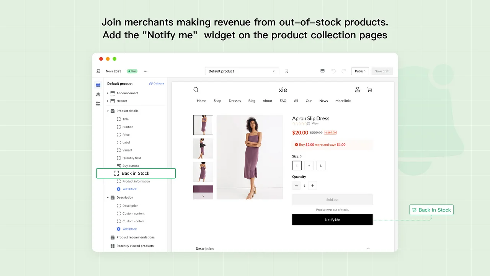Toggle the element inspector beside the page selector
The height and width of the screenshot is (276, 490).
click(286, 71)
